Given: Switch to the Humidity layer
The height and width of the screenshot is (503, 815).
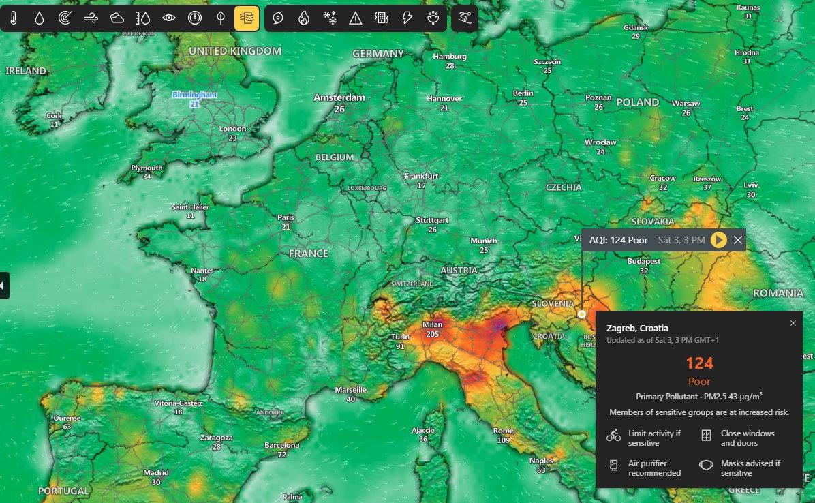Looking at the screenshot, I should [143, 18].
